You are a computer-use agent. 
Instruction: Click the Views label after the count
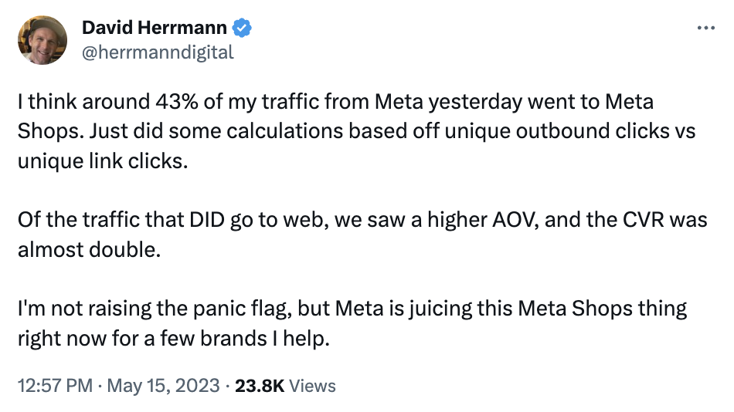312,386
